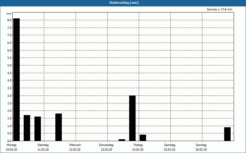Click the 11.02.20 date label
Viewport: 246px width, 153px height.
click(43, 150)
